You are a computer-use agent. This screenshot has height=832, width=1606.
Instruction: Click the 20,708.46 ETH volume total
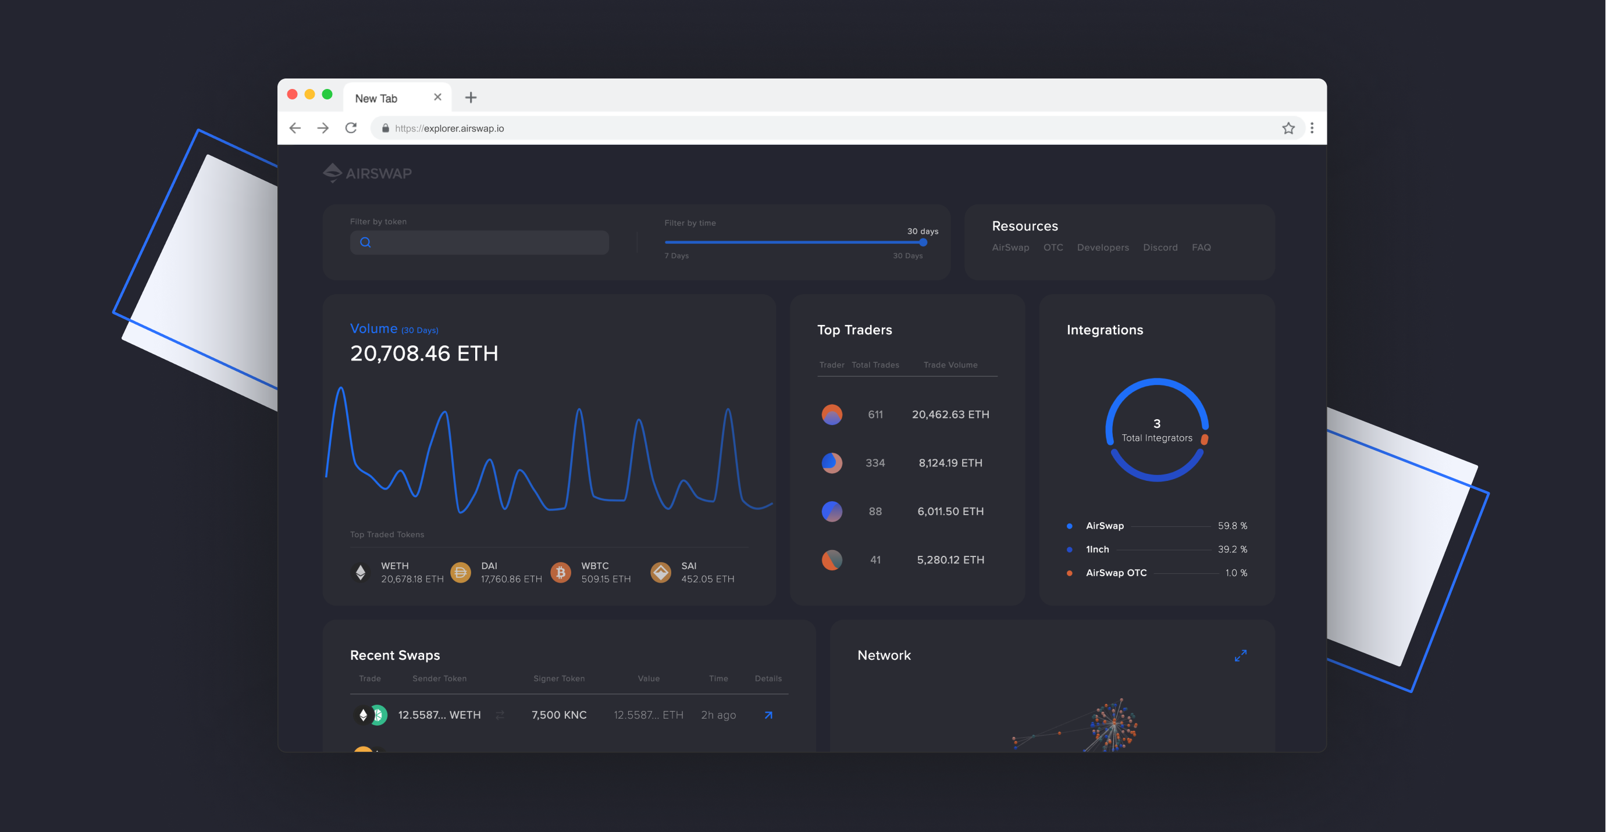[424, 353]
